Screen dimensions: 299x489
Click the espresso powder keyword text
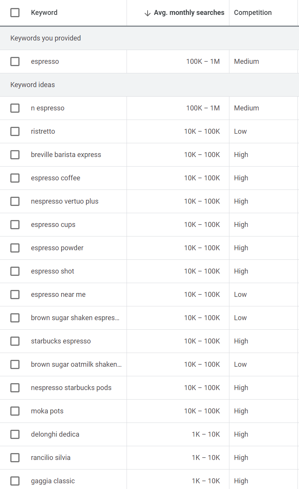(x=57, y=248)
